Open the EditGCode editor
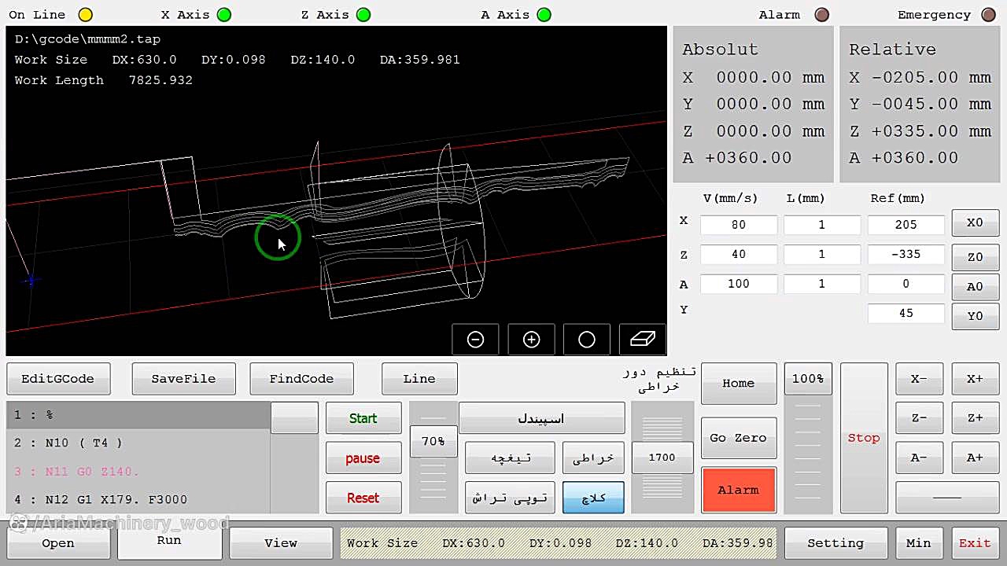Image resolution: width=1007 pixels, height=566 pixels. click(58, 379)
